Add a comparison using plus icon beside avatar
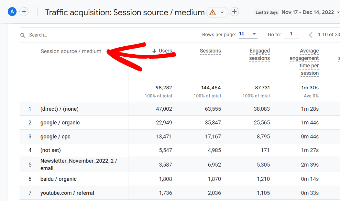The width and height of the screenshot is (340, 201). click(24, 12)
